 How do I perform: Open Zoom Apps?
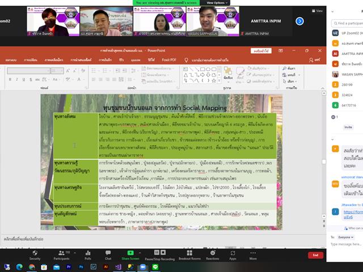tap(233, 255)
